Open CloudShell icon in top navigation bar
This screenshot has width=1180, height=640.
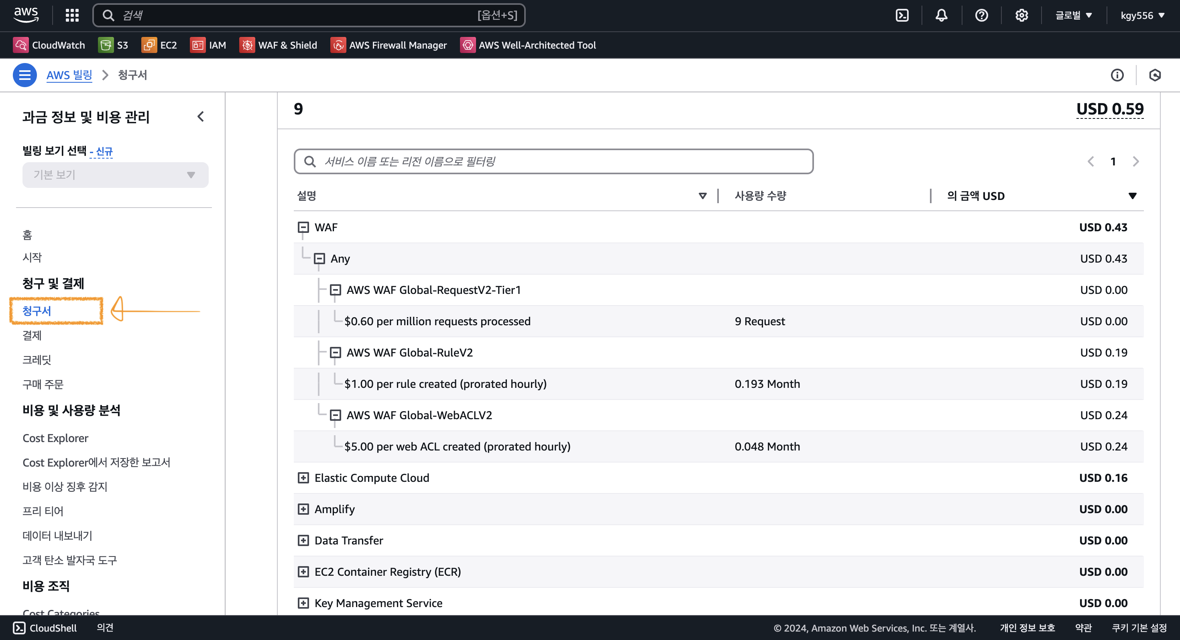pyautogui.click(x=902, y=16)
